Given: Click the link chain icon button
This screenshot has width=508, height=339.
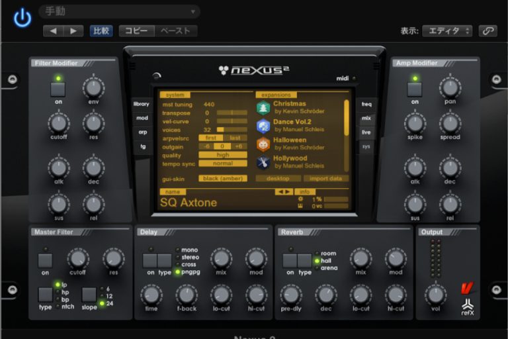Looking at the screenshot, I should [488, 31].
